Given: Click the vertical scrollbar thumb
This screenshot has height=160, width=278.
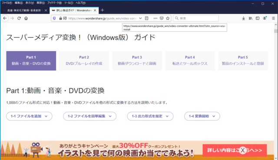Looking at the screenshot, I should (x=275, y=31).
